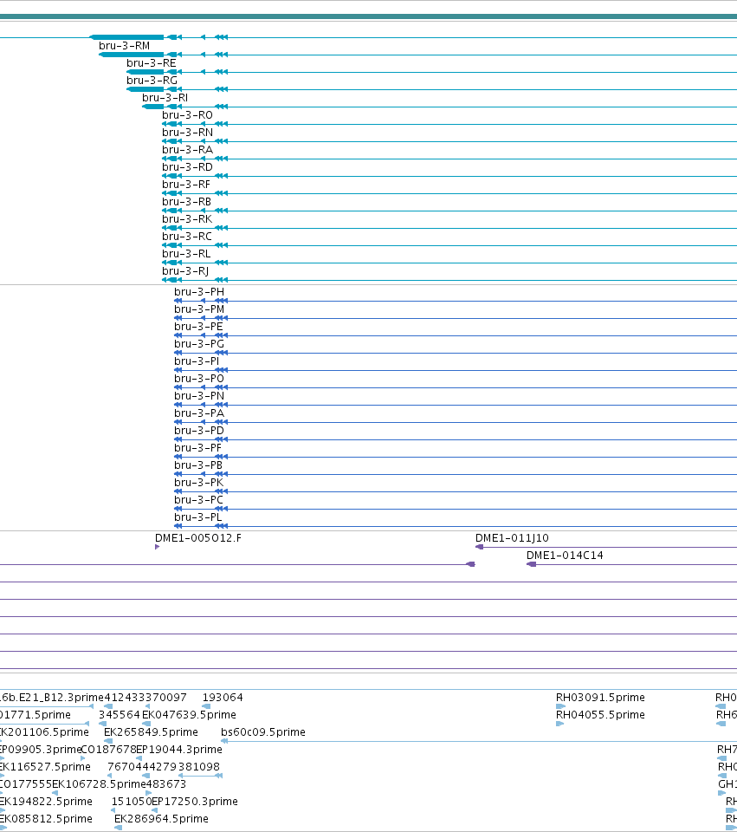The image size is (737, 832).
Task: Click the small arrow glyph under DME1-005O12.F
Action: 157,547
